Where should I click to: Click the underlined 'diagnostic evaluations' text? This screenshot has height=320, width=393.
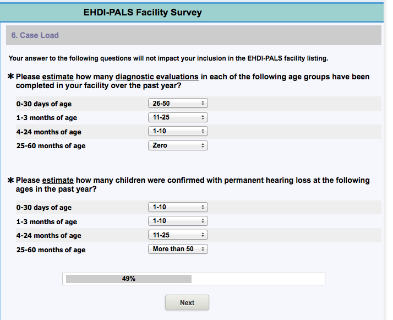(157, 77)
